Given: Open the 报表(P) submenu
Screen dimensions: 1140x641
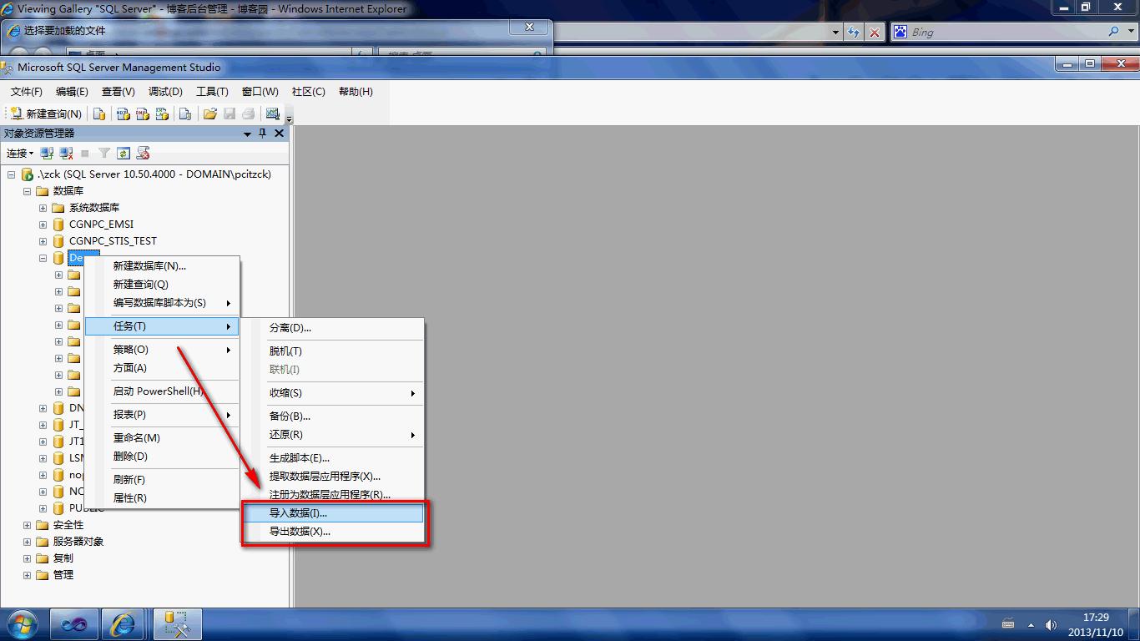Looking at the screenshot, I should pyautogui.click(x=163, y=415).
